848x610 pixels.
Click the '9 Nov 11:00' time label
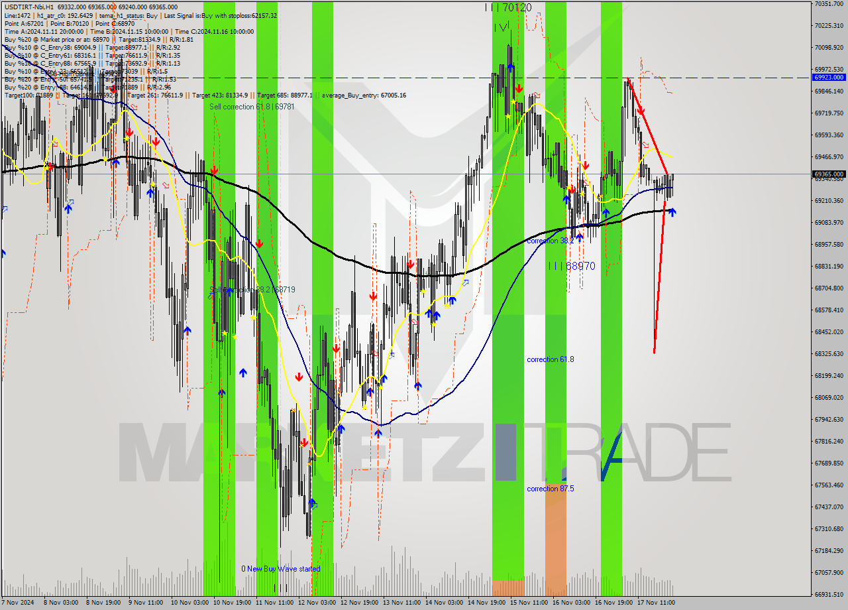146,603
